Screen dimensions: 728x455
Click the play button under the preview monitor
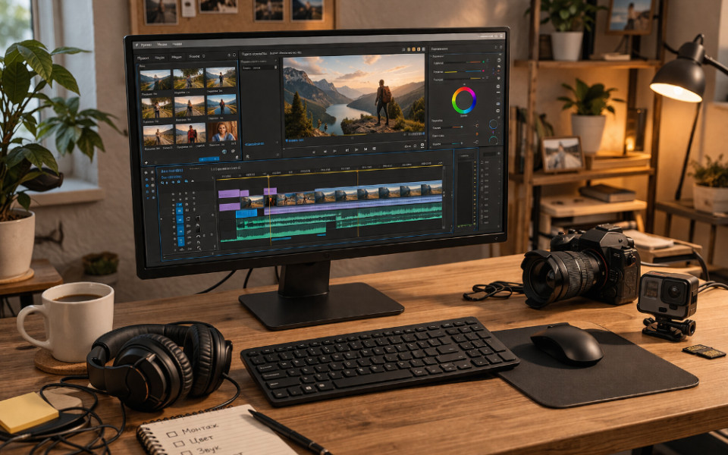point(356,150)
